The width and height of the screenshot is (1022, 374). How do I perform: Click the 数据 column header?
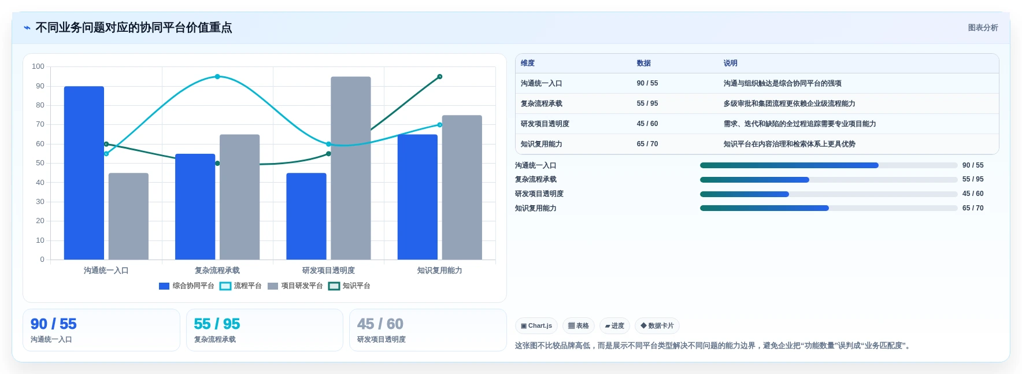click(644, 63)
